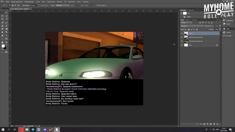This screenshot has height=132, width=235.
Task: Open the Изображение menu
Action: [x=29, y=1]
